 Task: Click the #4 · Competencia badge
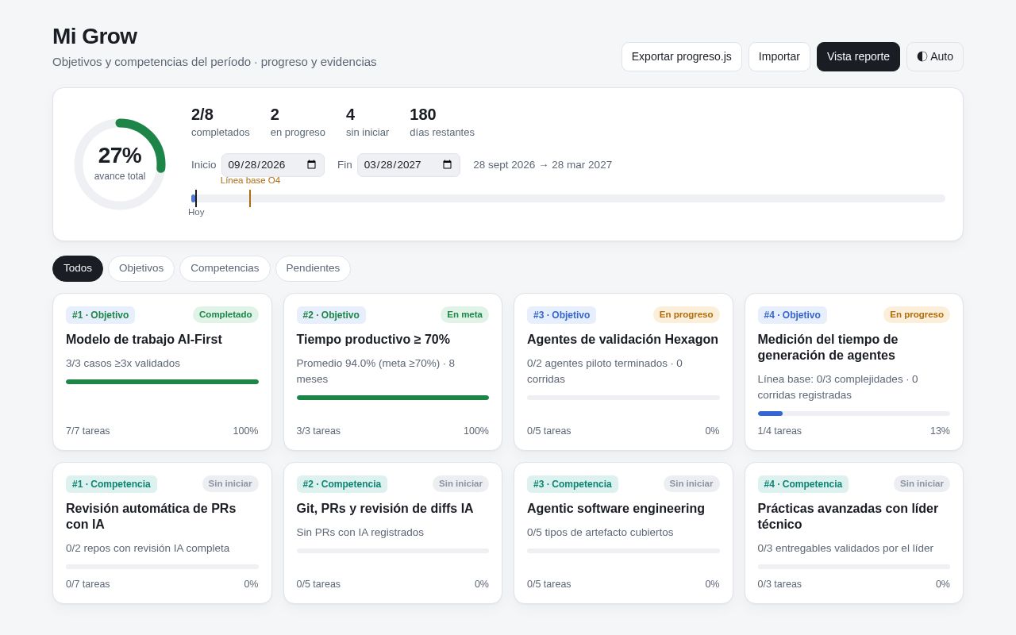pyautogui.click(x=803, y=484)
